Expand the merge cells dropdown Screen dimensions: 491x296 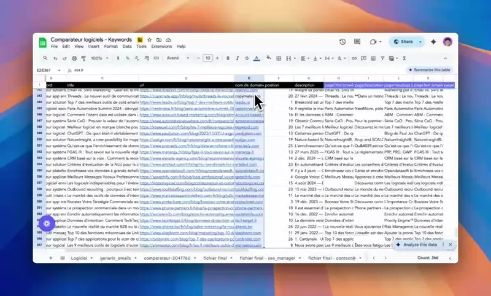[295, 58]
